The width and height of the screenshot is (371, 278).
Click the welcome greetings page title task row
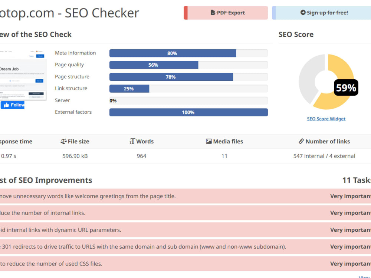[185, 196]
